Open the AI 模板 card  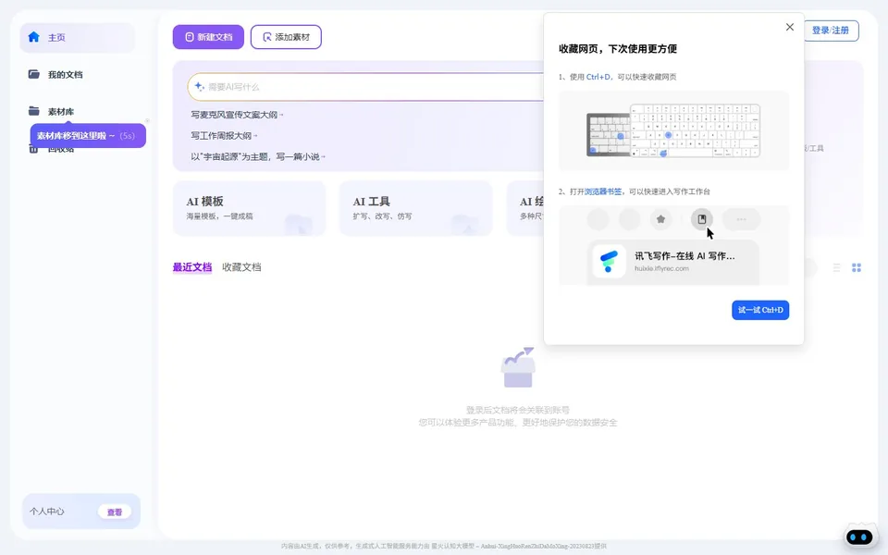point(249,208)
